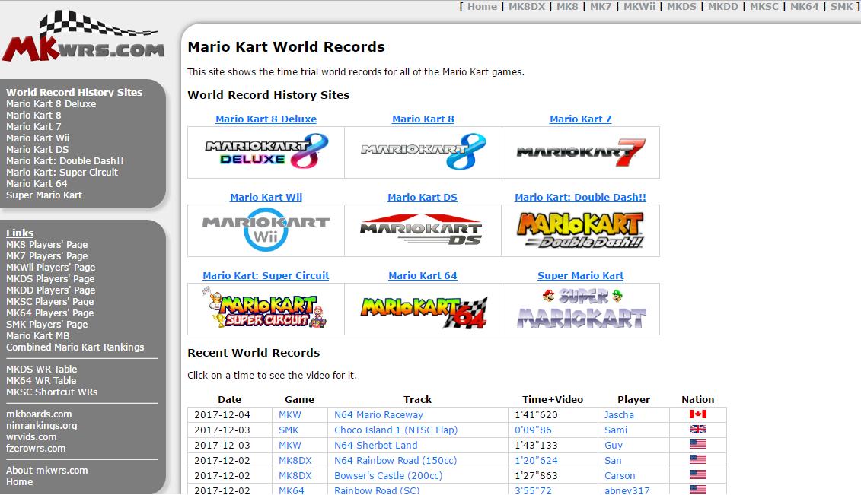Open MK64 in the top navigation

805,7
